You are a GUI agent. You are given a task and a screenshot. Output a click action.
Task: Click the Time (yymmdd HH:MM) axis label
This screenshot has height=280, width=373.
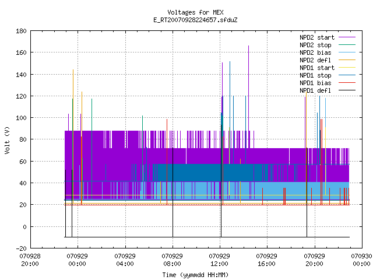(x=195, y=275)
